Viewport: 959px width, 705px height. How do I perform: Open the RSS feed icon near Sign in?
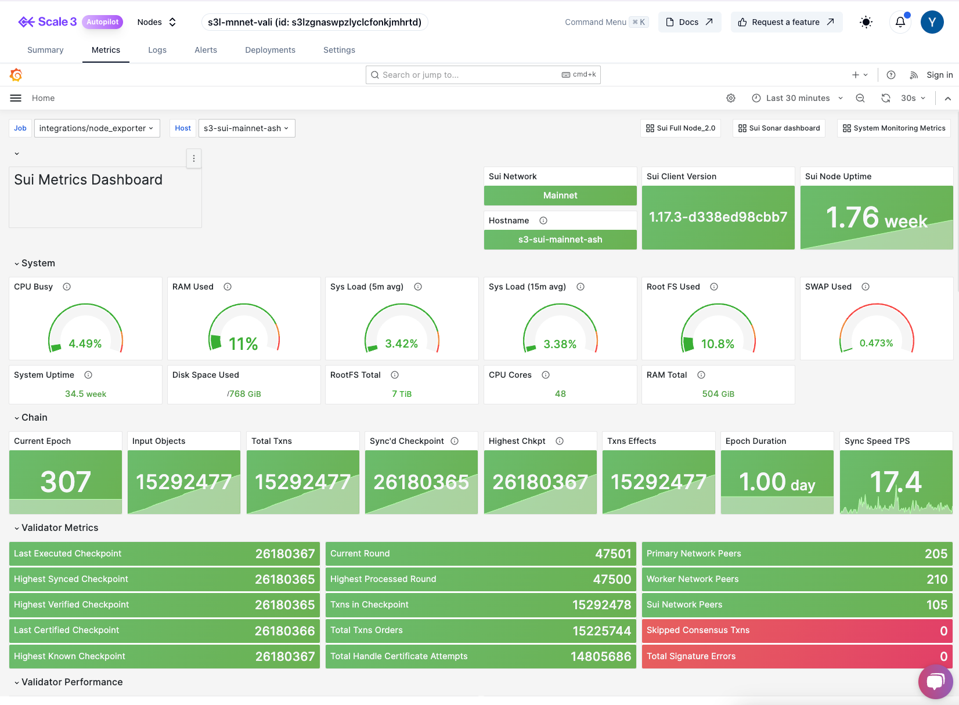[x=913, y=74]
